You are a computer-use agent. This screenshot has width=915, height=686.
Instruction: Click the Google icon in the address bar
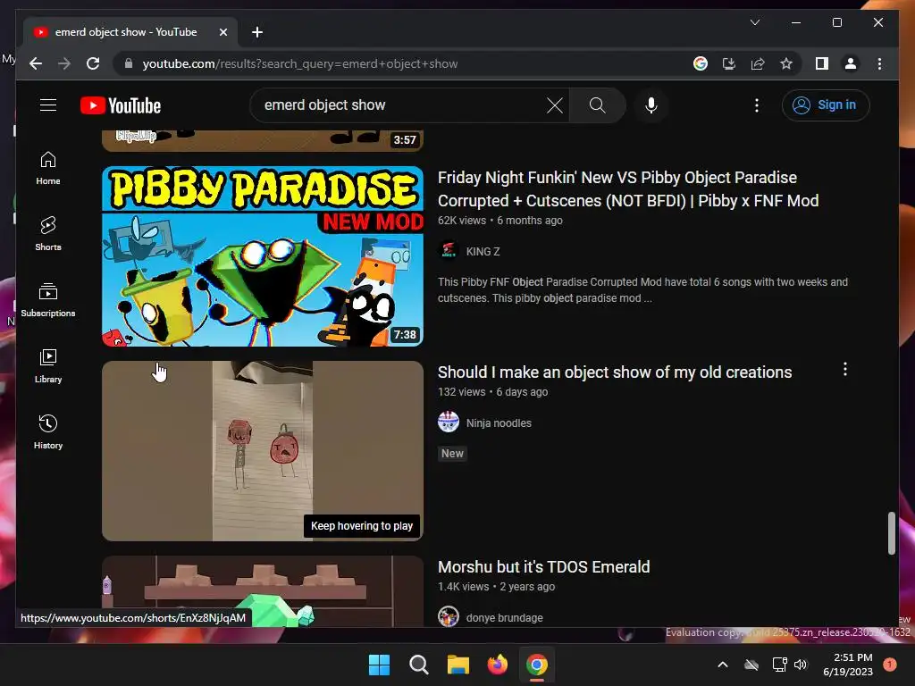(x=701, y=63)
